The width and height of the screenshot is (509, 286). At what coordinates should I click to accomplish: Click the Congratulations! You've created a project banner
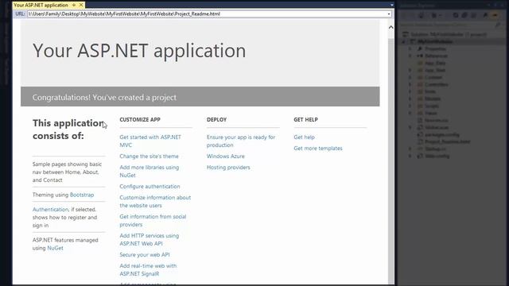point(200,97)
